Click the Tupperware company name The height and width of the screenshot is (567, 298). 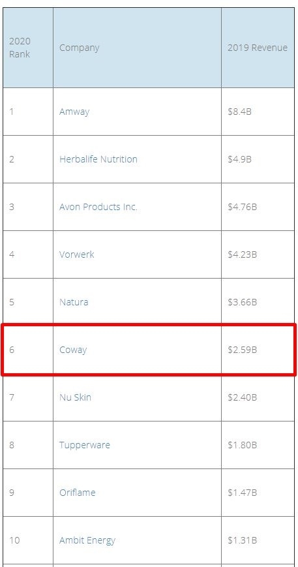click(85, 445)
